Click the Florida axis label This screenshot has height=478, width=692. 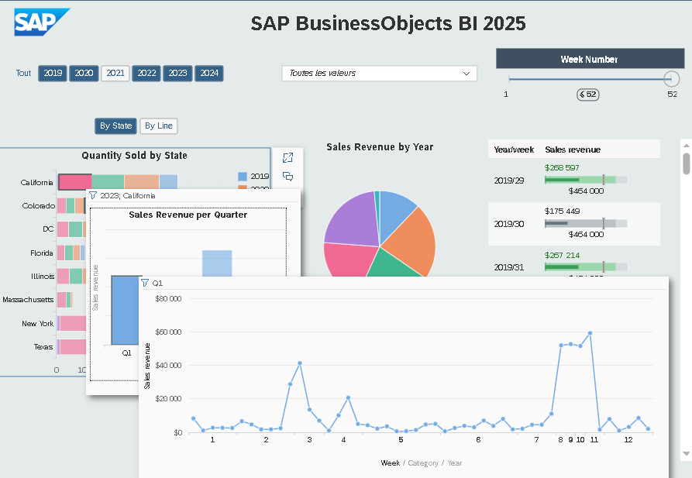(x=42, y=253)
